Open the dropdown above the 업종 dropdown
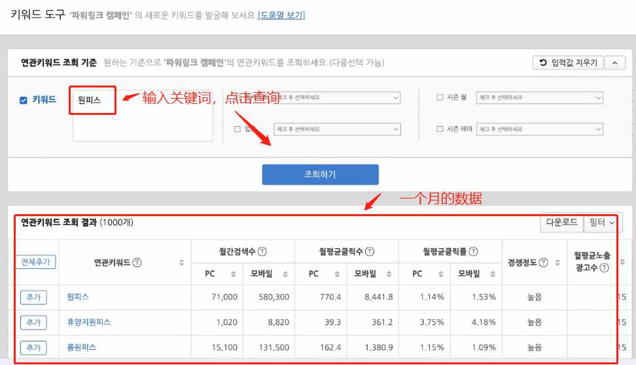The image size is (636, 365). (x=337, y=97)
